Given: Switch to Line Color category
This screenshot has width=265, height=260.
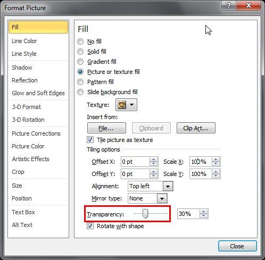Looking at the screenshot, I should pyautogui.click(x=38, y=41).
